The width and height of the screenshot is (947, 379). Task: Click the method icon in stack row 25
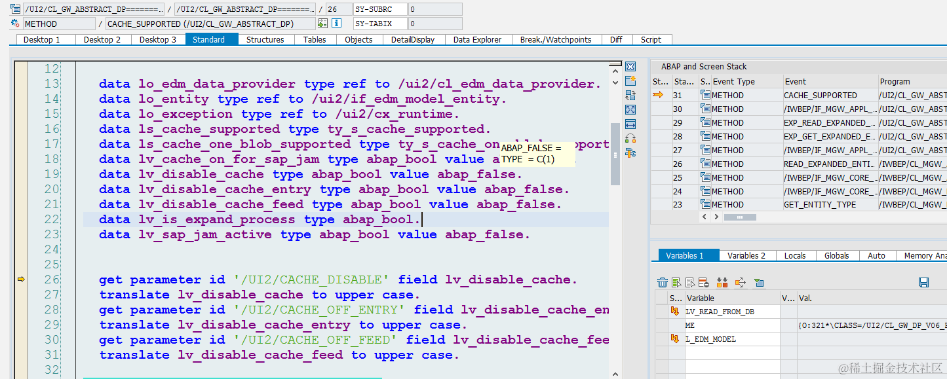click(705, 178)
